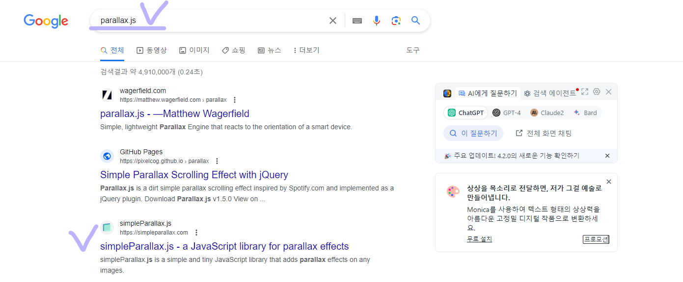Choose the GPT-4 model
This screenshot has width=683, height=282.
point(507,113)
